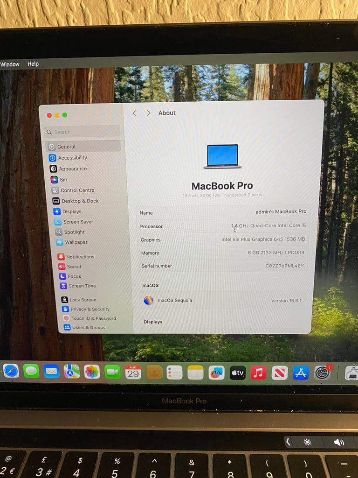Open Notifications settings
358x478 pixels.
pyautogui.click(x=76, y=257)
